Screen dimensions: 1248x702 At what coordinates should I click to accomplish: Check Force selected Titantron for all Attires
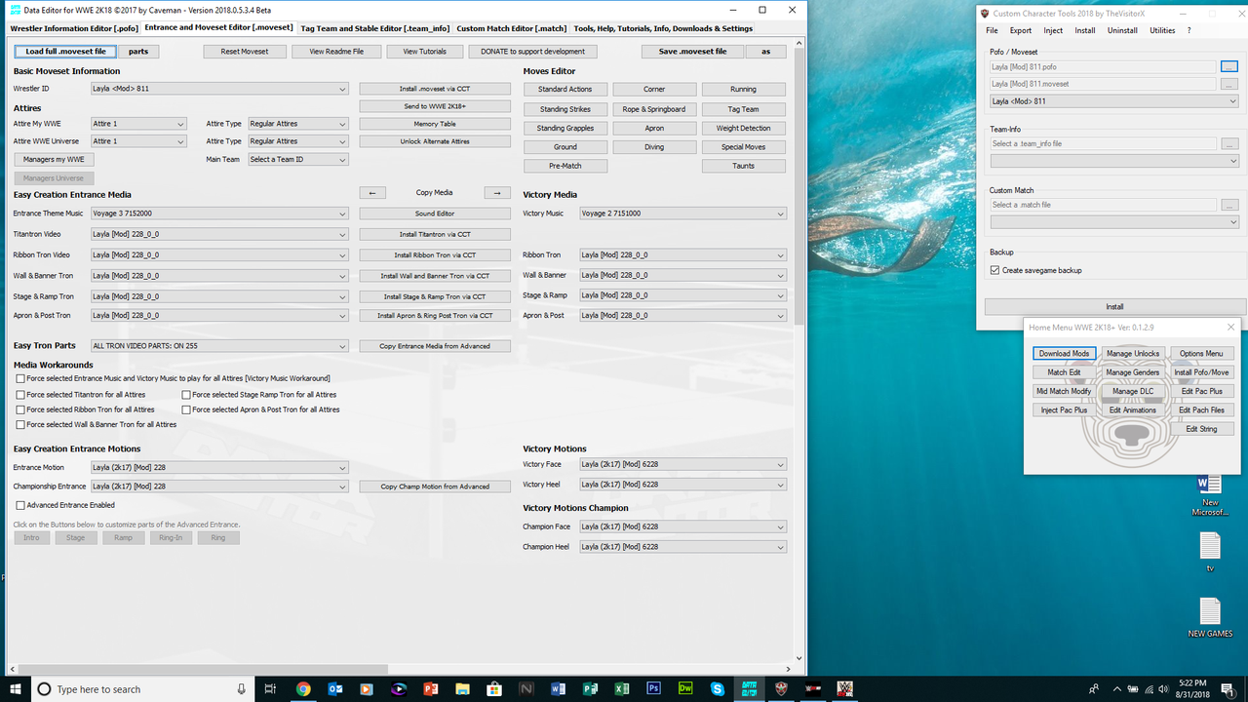20,395
